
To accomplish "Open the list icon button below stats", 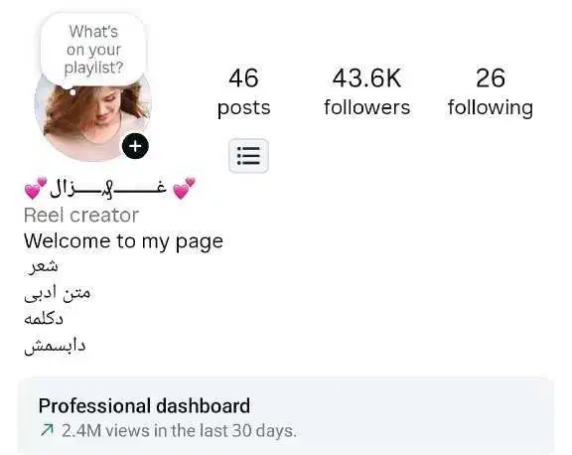I will coord(248,156).
